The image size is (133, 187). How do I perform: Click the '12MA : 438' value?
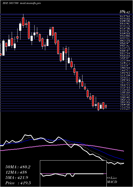click(x=16, y=172)
